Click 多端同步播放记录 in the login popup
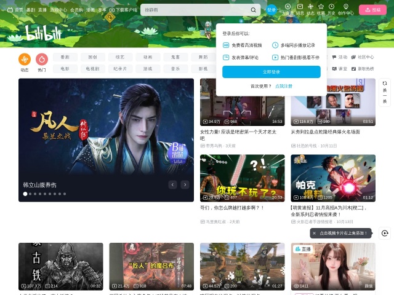Viewport: 394px width, 295px height. click(294, 45)
